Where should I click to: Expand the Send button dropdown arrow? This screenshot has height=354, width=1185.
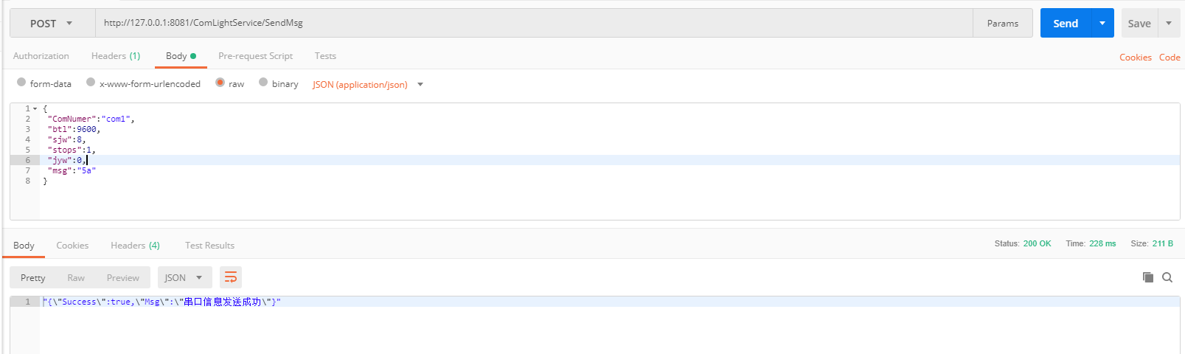[1102, 24]
